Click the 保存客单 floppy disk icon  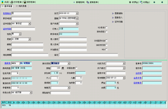pos(25,2)
